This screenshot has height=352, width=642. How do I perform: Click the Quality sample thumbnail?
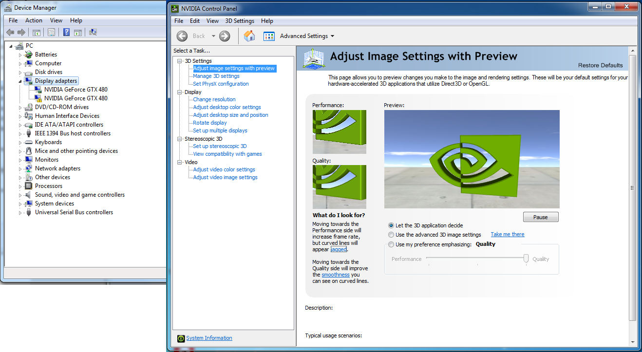click(339, 187)
